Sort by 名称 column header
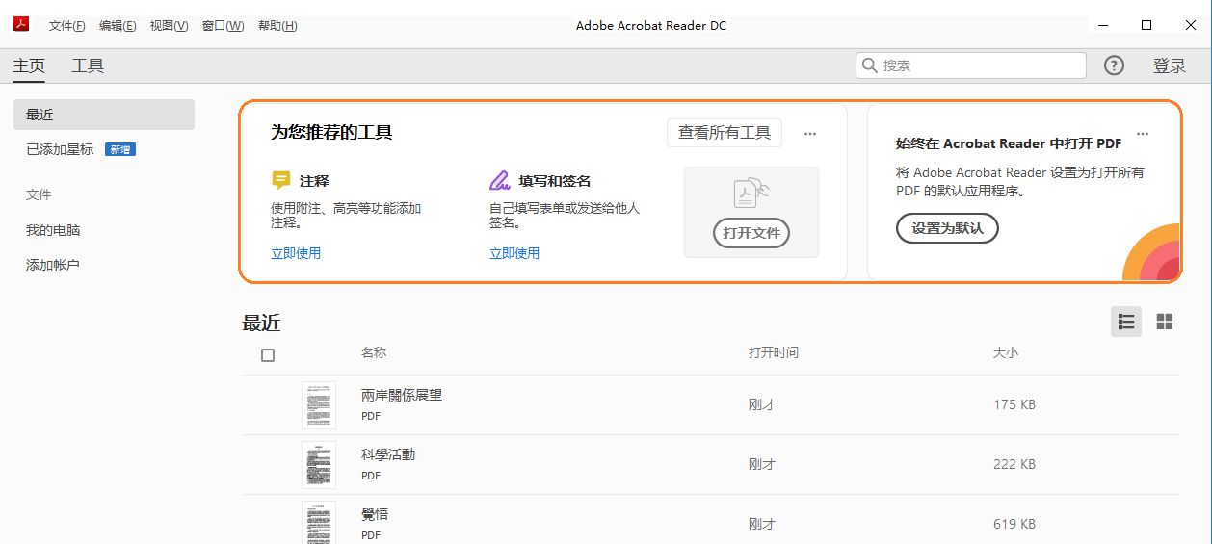Viewport: 1212px width, 544px height. coord(374,352)
